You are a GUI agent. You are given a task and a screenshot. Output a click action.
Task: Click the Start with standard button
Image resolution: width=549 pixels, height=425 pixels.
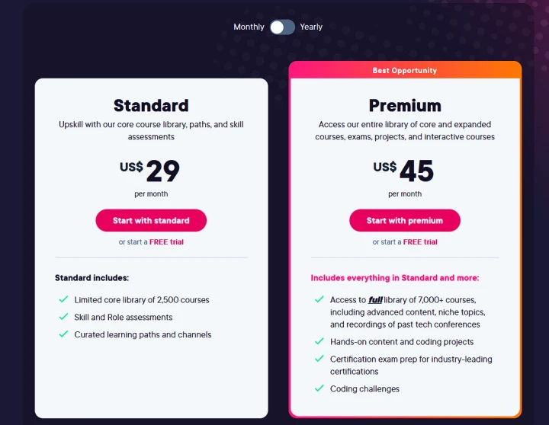click(151, 220)
